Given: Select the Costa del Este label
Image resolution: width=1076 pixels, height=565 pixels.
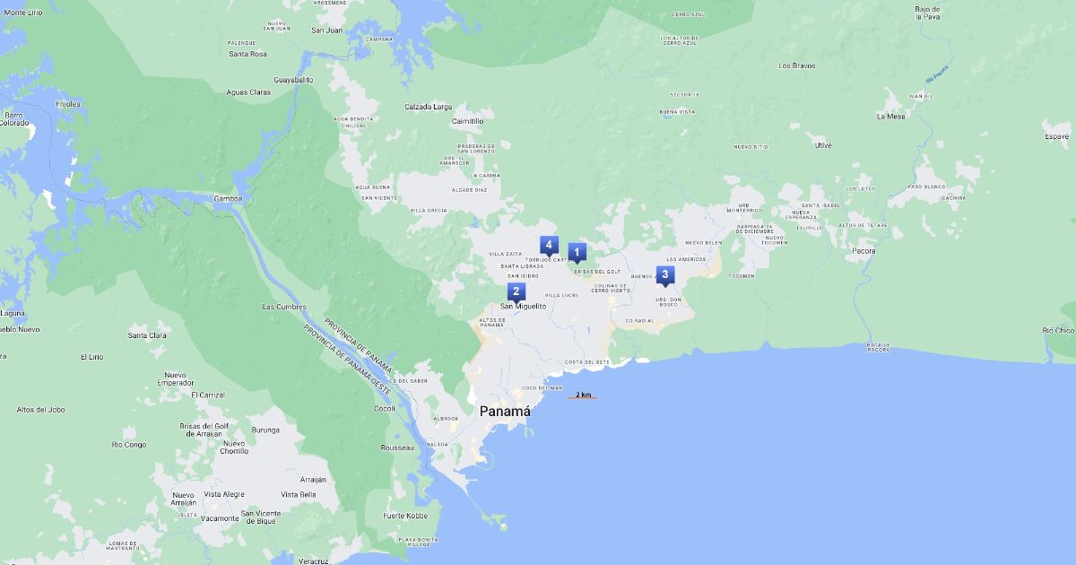Looking at the screenshot, I should [x=587, y=362].
